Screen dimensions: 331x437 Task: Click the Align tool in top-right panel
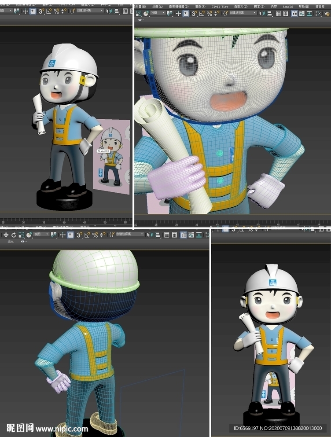point(270,13)
